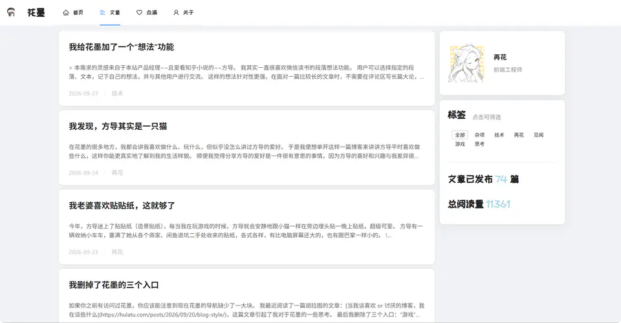Open article 我发现，方导其实是一只猫
The image size is (621, 323).
tap(118, 127)
